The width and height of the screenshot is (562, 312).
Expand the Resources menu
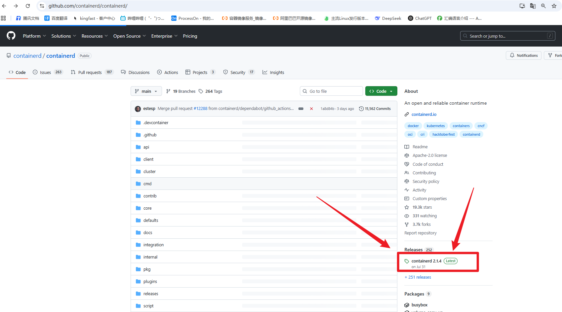[95, 36]
